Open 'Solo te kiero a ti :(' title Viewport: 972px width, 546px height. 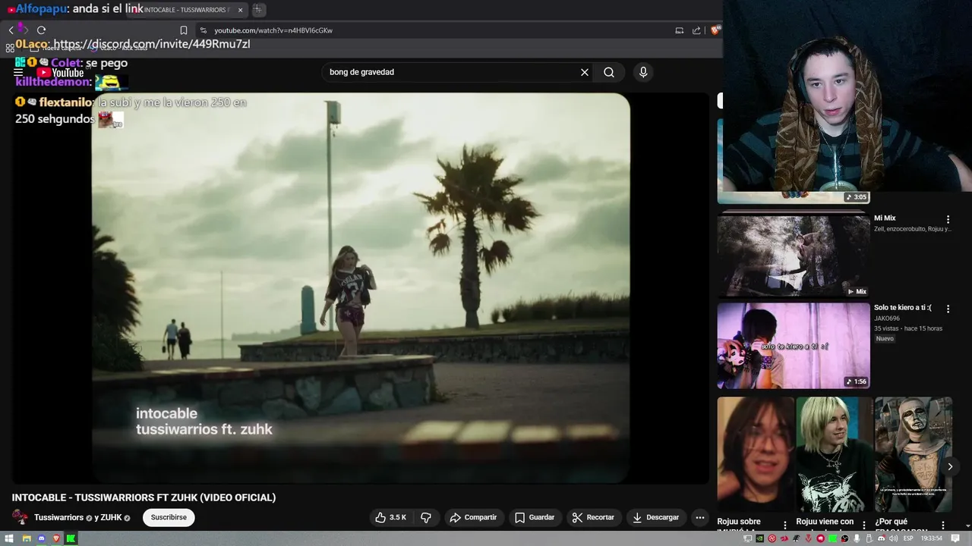coord(903,308)
